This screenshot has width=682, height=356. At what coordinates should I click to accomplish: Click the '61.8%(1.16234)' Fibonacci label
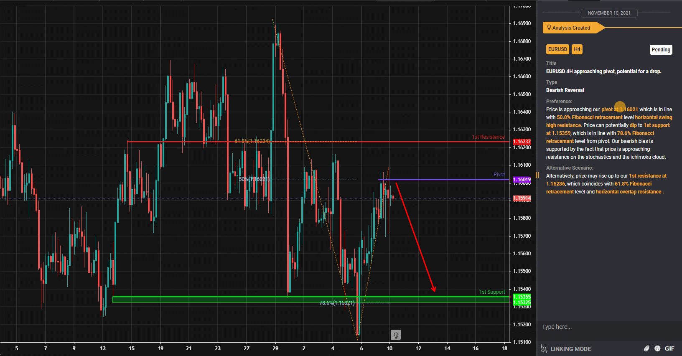pyautogui.click(x=252, y=141)
